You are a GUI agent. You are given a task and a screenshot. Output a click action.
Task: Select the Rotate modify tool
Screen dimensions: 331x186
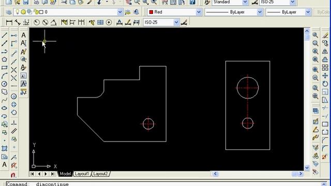pyautogui.click(x=325, y=84)
